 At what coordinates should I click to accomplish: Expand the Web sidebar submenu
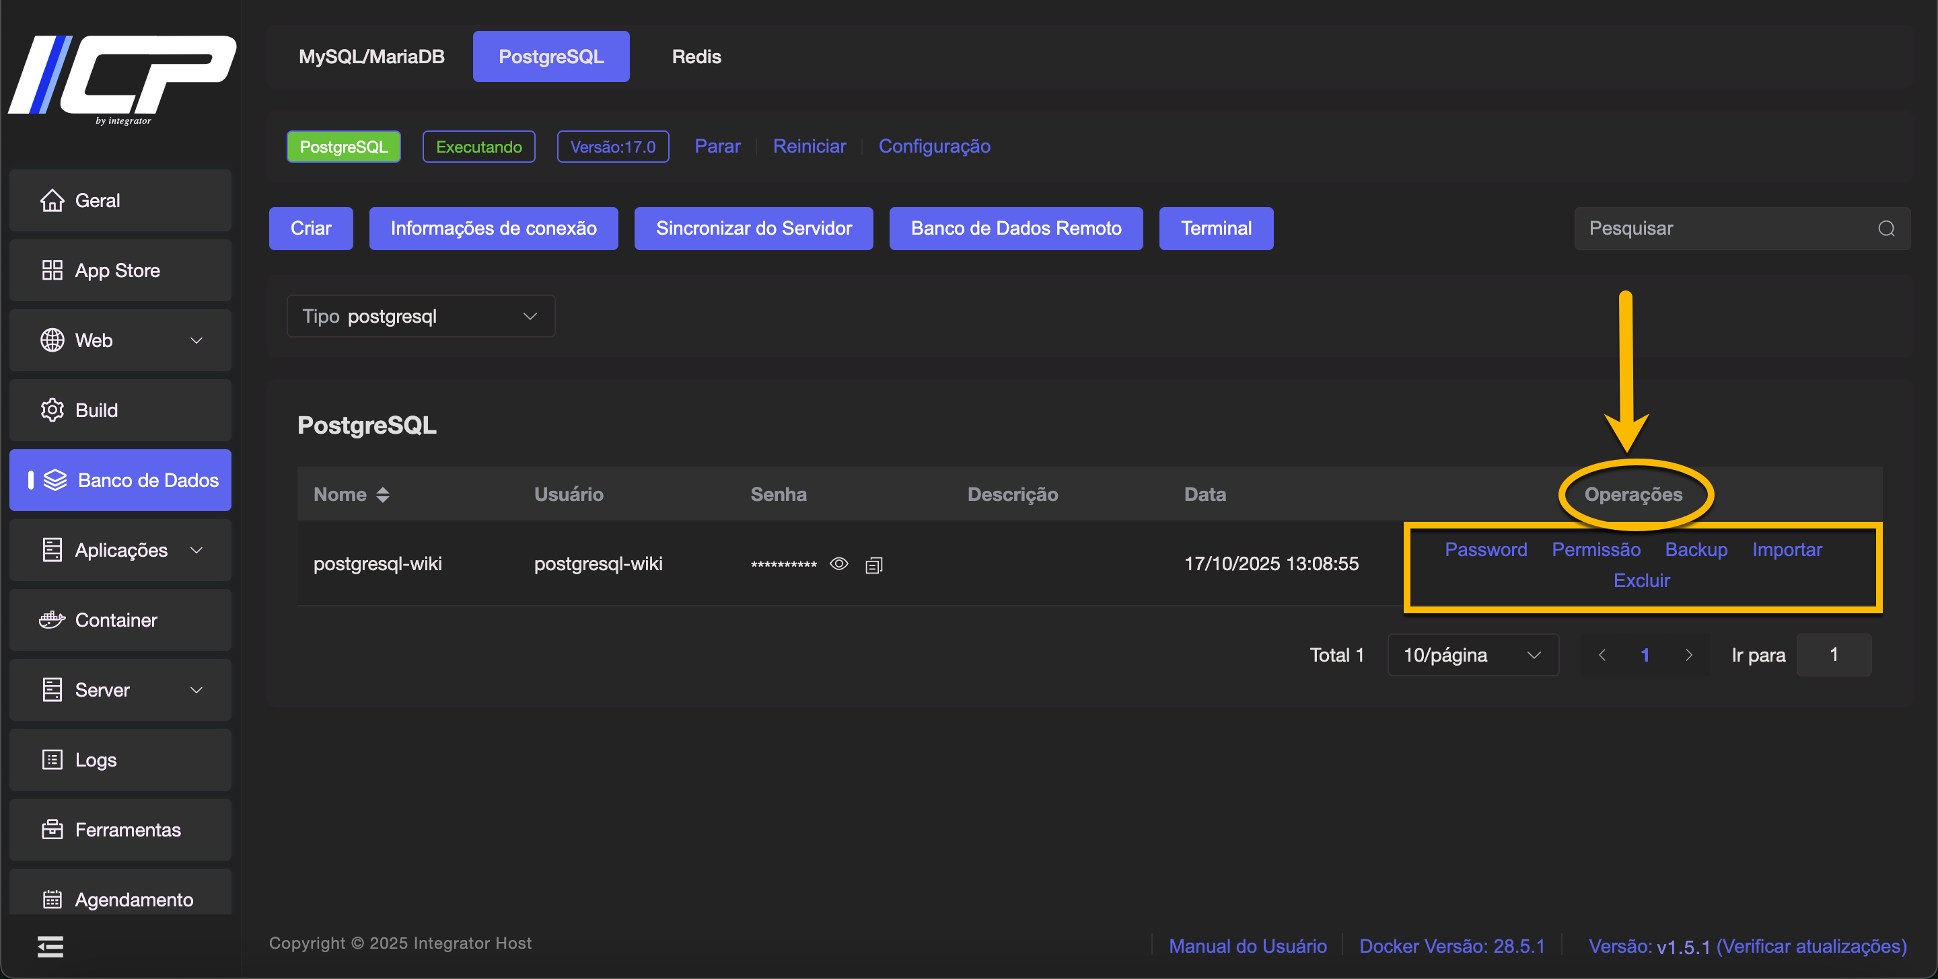coord(196,340)
